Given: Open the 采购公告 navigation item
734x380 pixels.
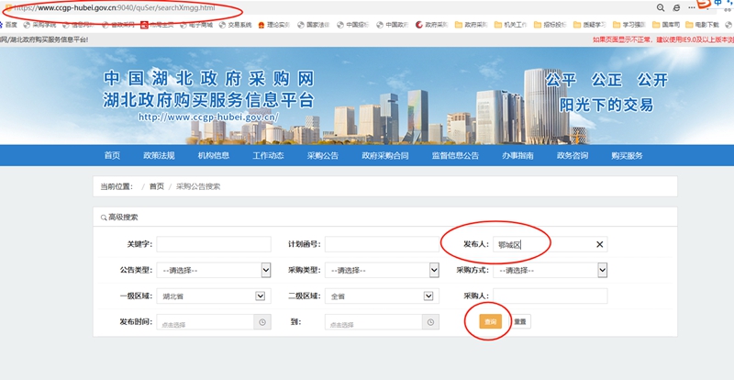Looking at the screenshot, I should click(x=323, y=155).
